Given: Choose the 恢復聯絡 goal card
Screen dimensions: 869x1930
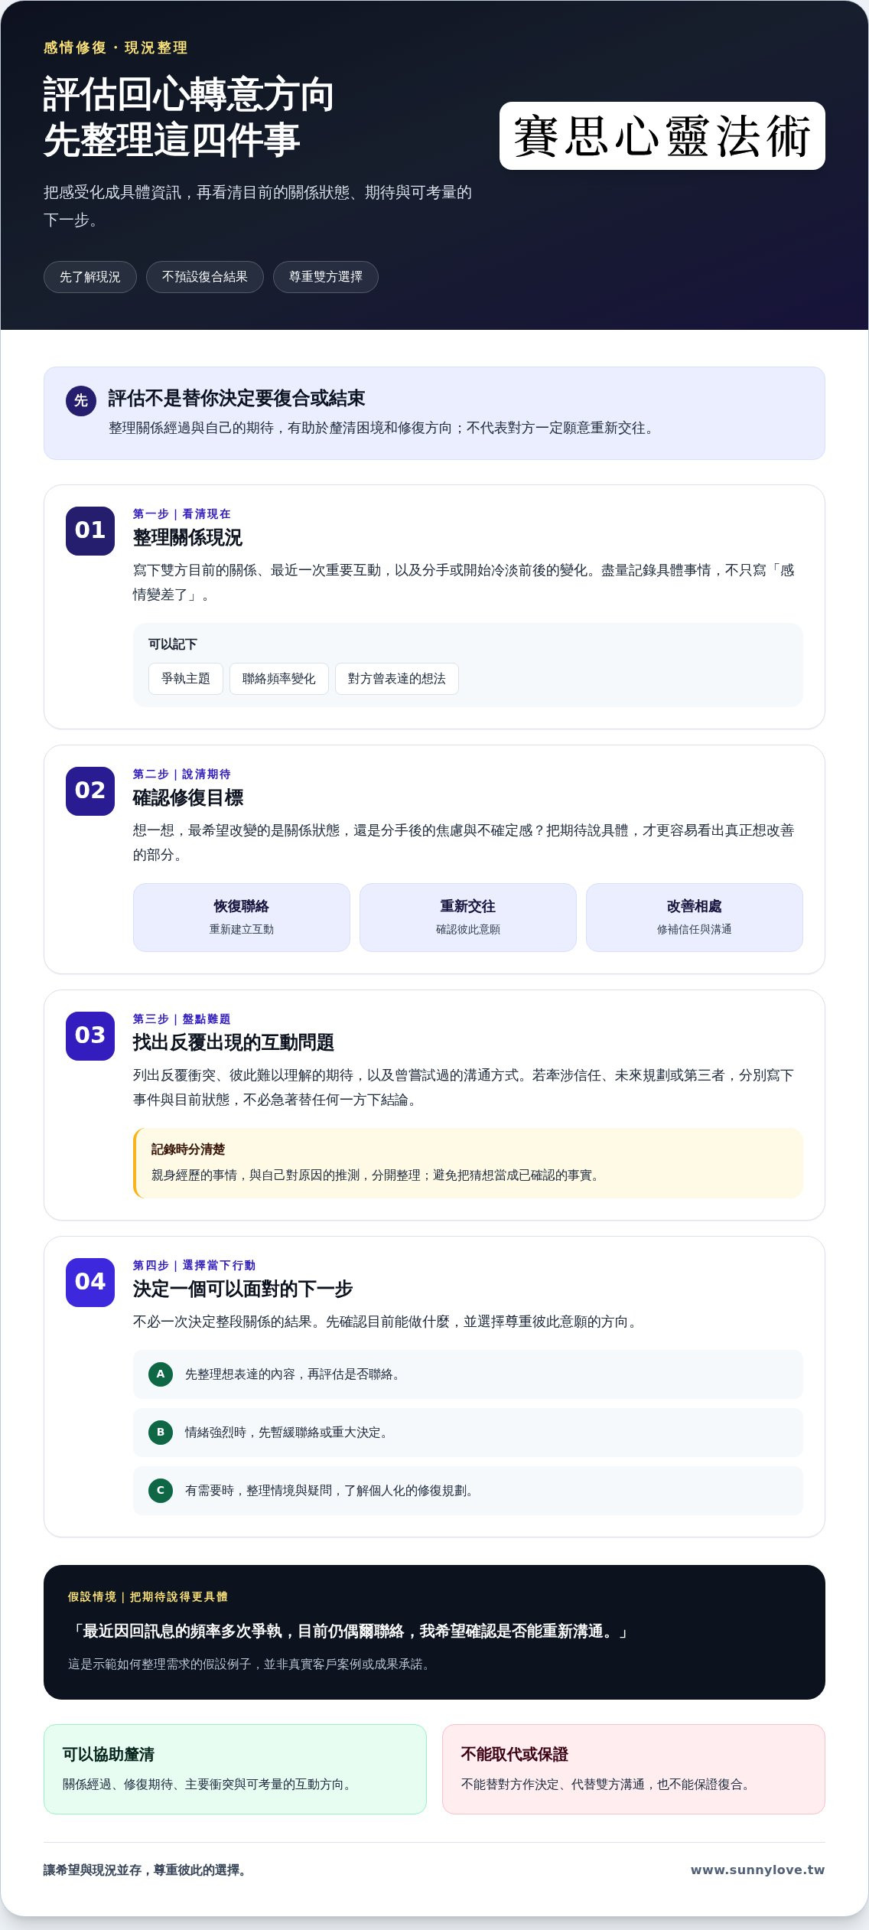Looking at the screenshot, I should coord(242,918).
